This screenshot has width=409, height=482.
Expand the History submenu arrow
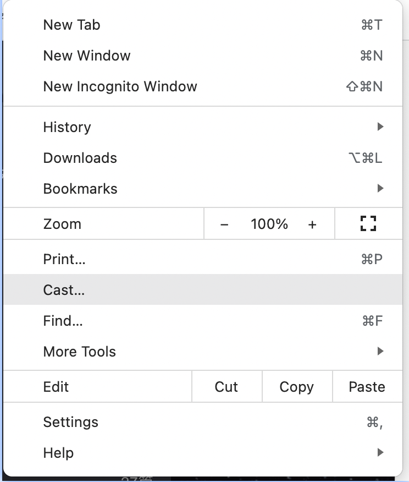click(380, 127)
